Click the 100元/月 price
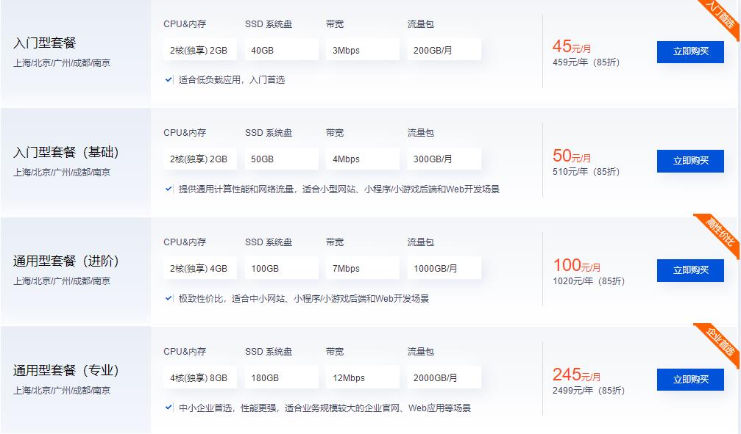The image size is (741, 434). [577, 265]
